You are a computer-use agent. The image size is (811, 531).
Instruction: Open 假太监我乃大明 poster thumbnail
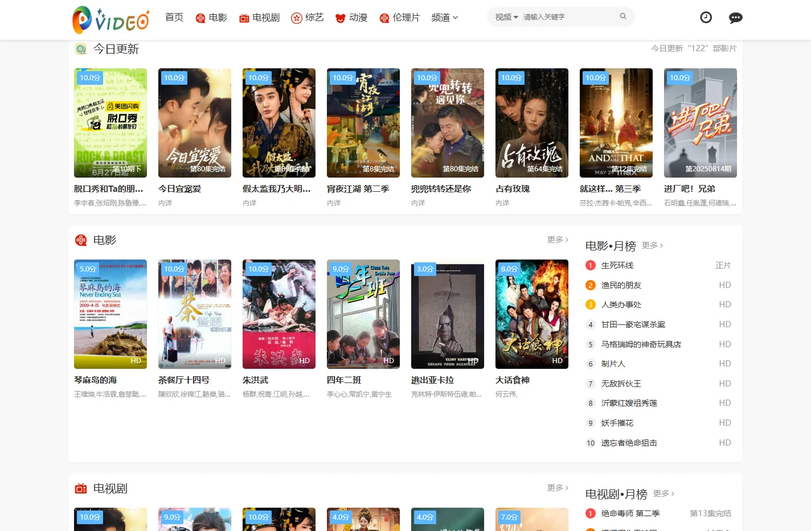(279, 123)
